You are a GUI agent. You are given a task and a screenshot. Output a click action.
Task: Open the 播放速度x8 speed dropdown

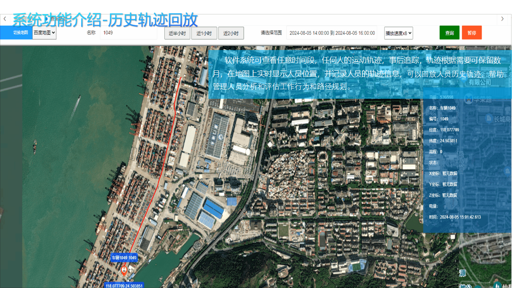pos(398,33)
